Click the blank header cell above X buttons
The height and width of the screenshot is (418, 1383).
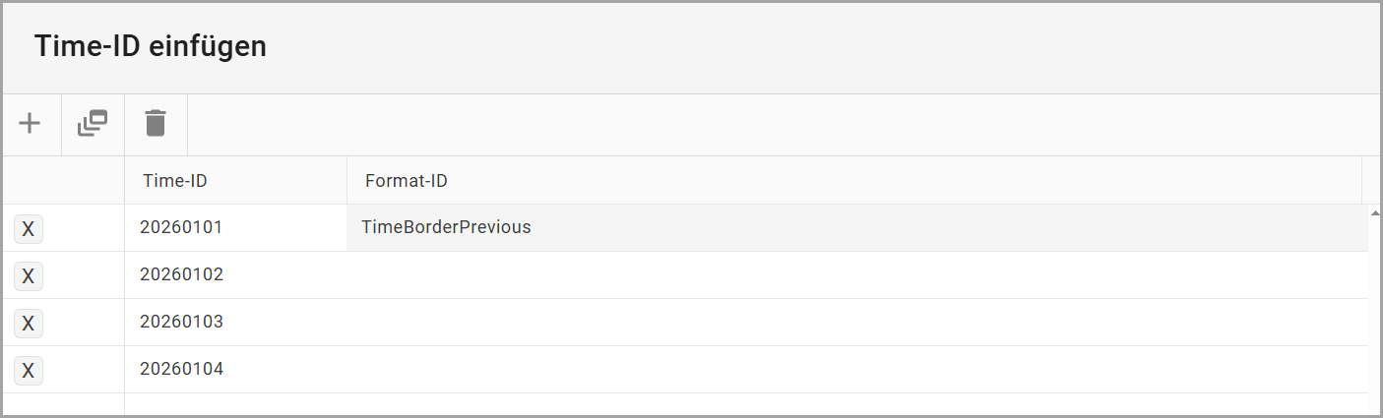[63, 180]
